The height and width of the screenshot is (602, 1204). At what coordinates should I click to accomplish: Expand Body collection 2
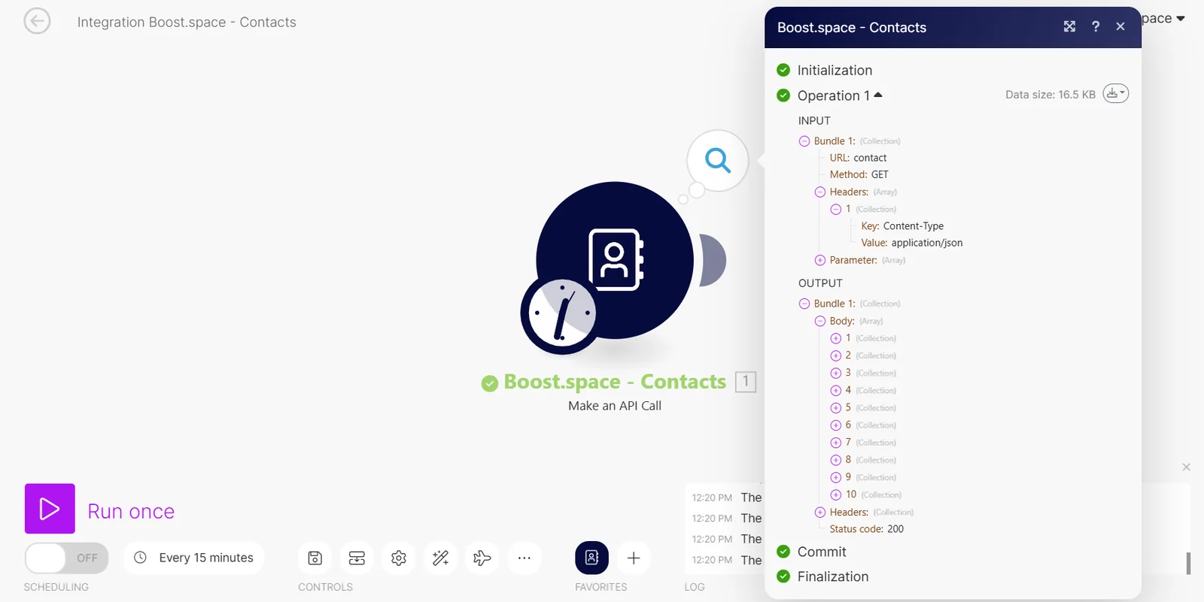tap(836, 355)
